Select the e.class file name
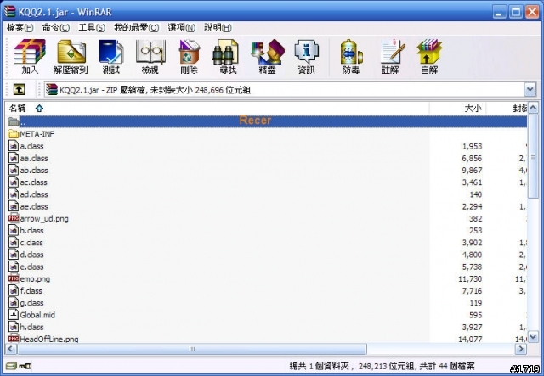544x376 pixels. (x=32, y=267)
